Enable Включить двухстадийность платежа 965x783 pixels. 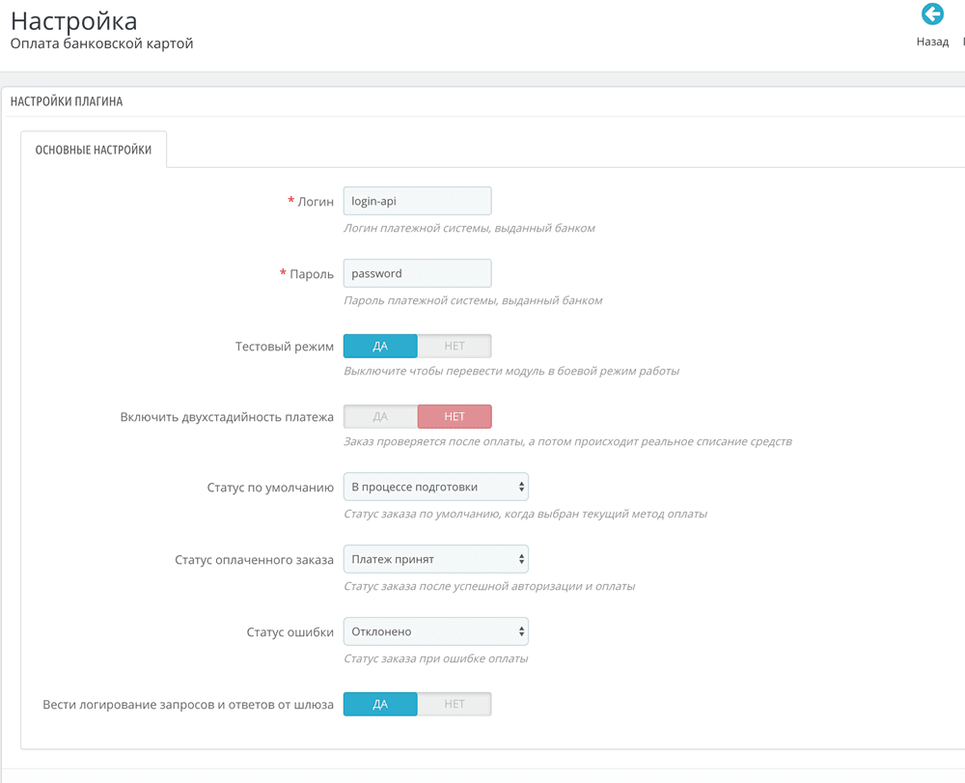tap(379, 416)
